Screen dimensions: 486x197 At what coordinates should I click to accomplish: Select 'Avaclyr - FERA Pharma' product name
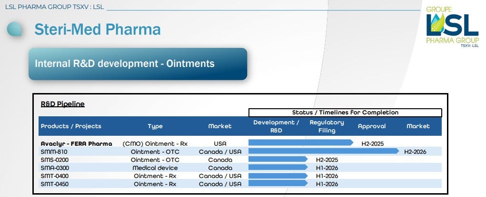(77, 144)
